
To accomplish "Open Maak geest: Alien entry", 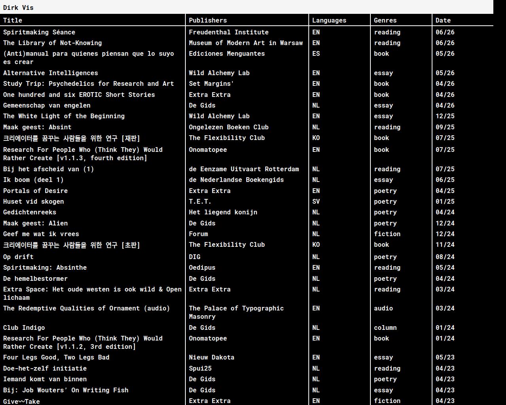I will pyautogui.click(x=35, y=223).
